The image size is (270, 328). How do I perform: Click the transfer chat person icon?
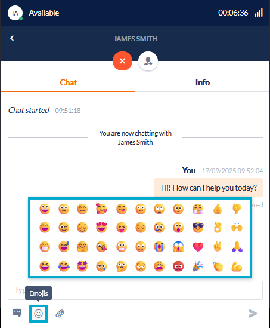click(148, 61)
